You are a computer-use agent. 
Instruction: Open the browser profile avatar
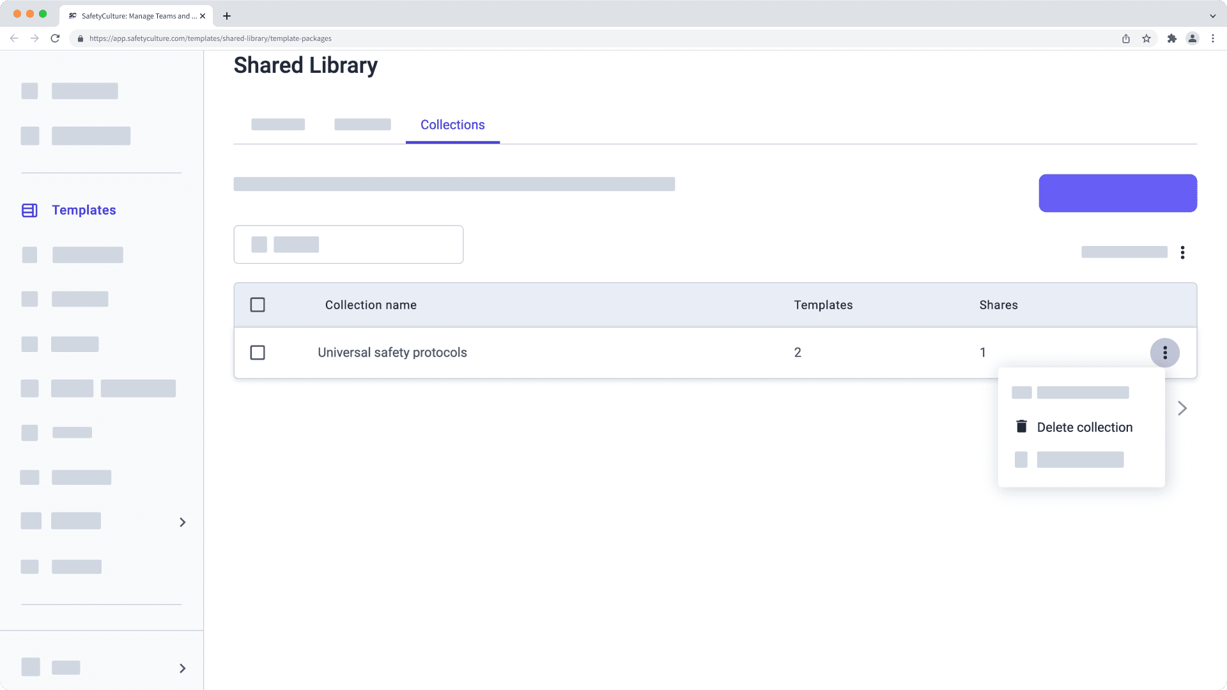(x=1192, y=38)
